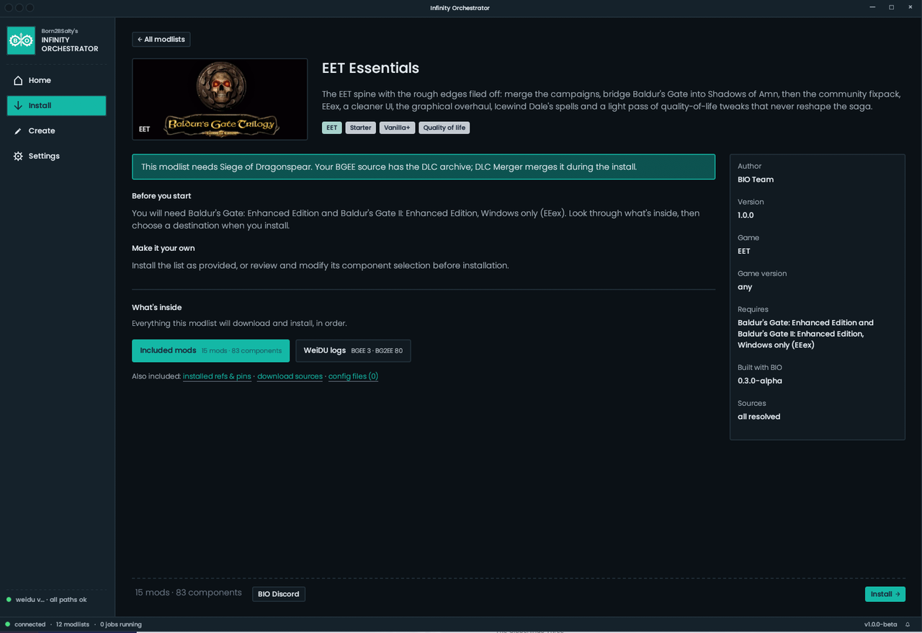Switch to the Included mods tab

(210, 350)
